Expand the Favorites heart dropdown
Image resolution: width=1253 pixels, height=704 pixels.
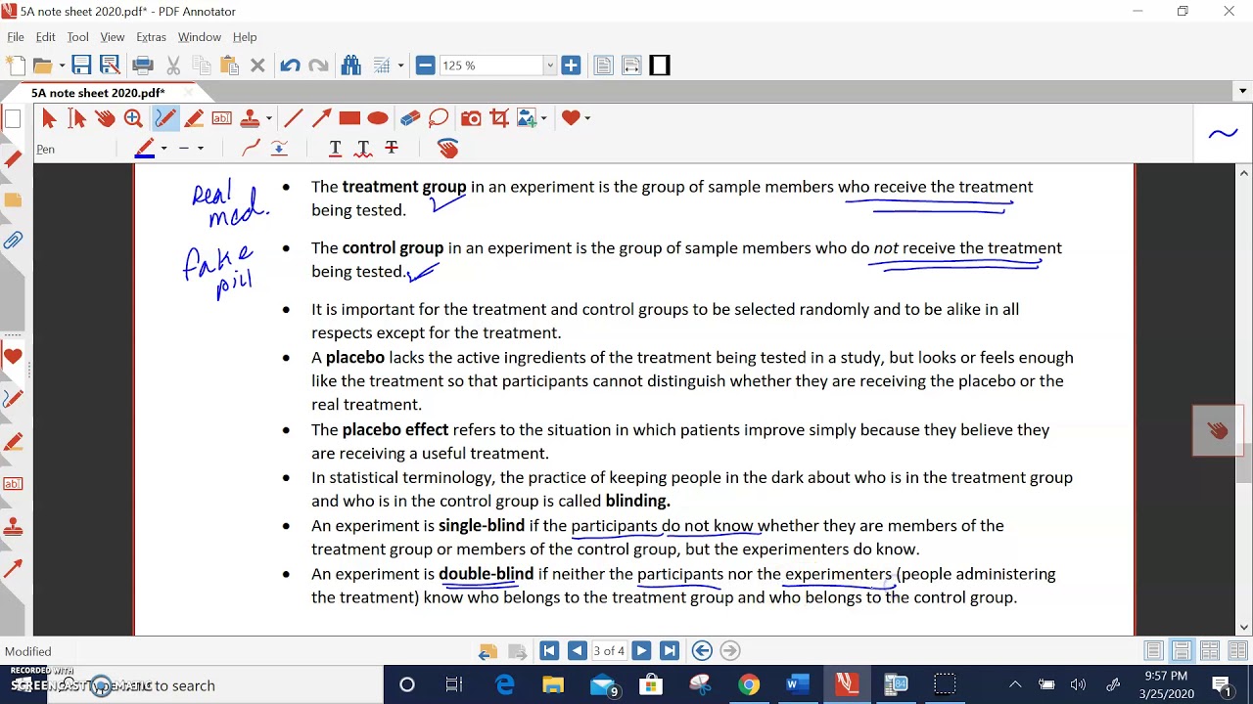click(x=586, y=118)
